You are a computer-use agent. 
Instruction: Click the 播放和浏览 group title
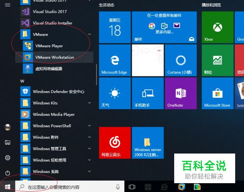pos(211,5)
